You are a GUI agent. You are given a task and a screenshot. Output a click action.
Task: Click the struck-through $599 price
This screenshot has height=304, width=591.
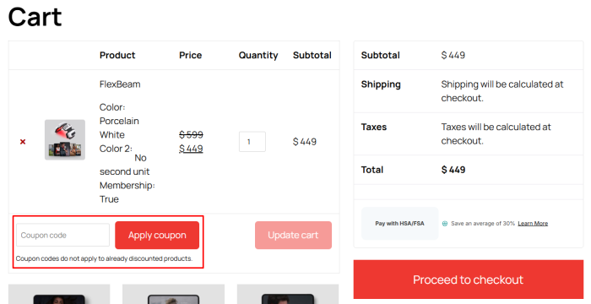tap(191, 134)
